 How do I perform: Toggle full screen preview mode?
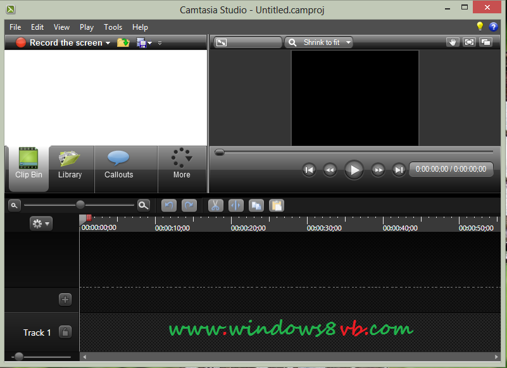469,42
